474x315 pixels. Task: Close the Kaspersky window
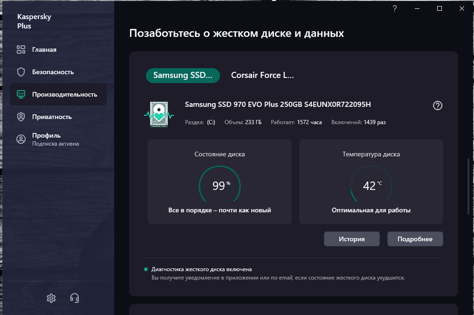click(461, 8)
